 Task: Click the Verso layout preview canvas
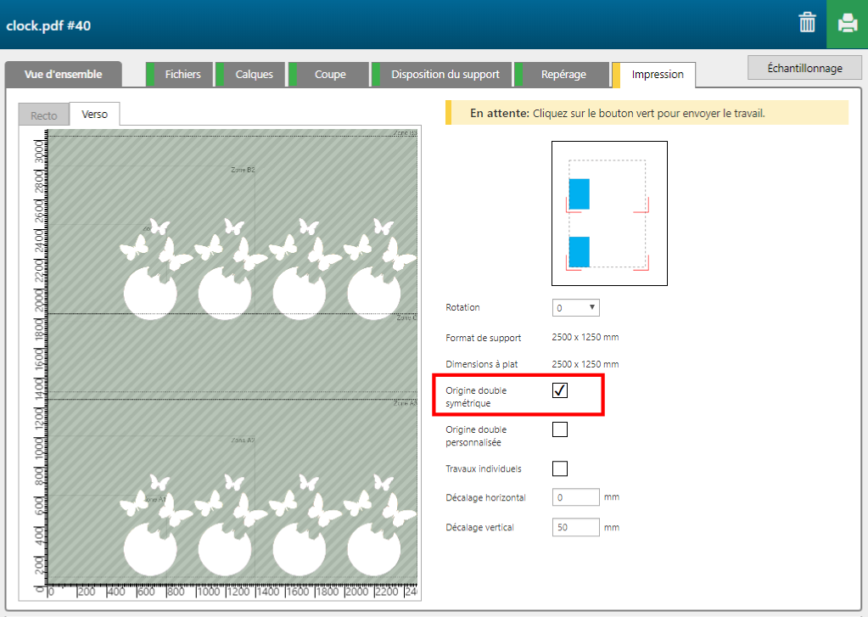(232, 357)
